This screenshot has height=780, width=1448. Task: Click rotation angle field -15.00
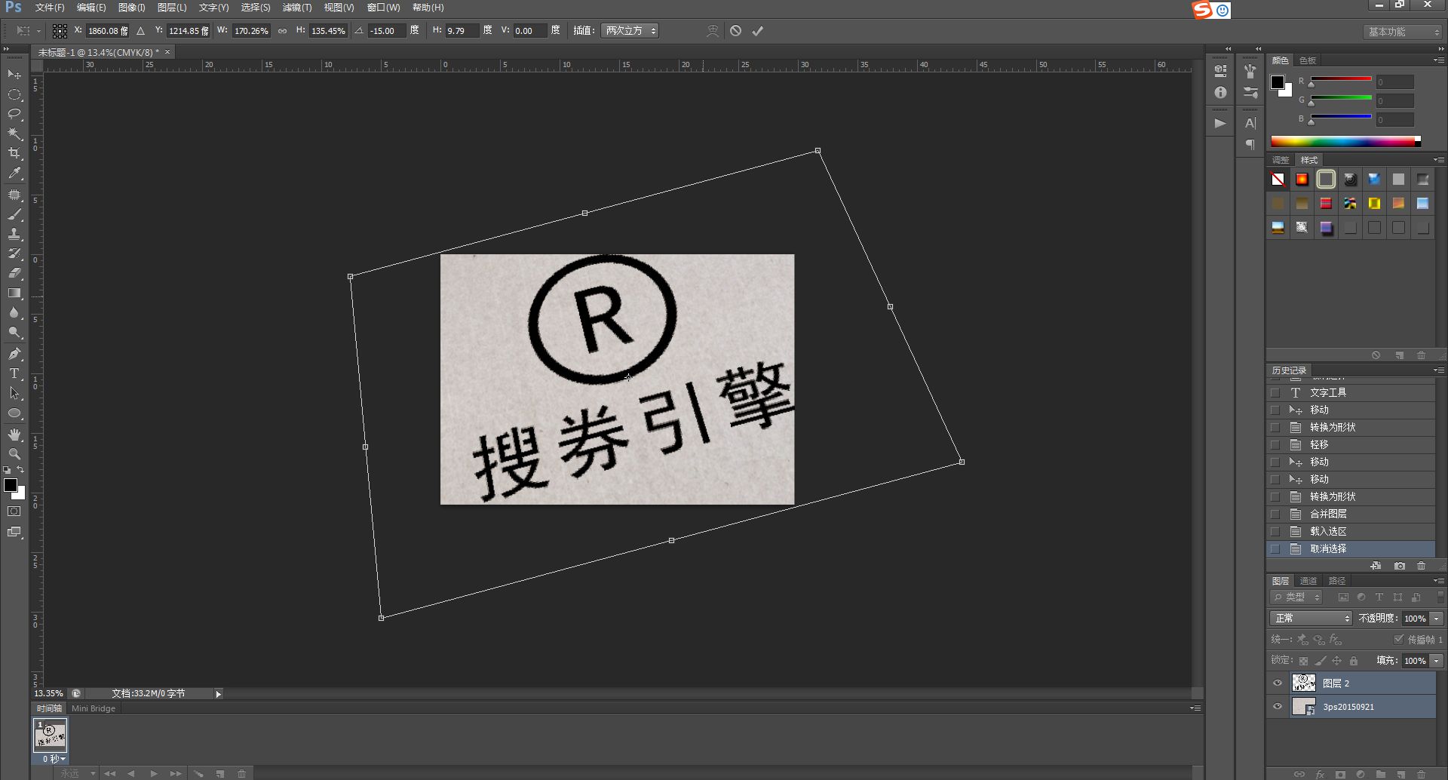point(386,31)
